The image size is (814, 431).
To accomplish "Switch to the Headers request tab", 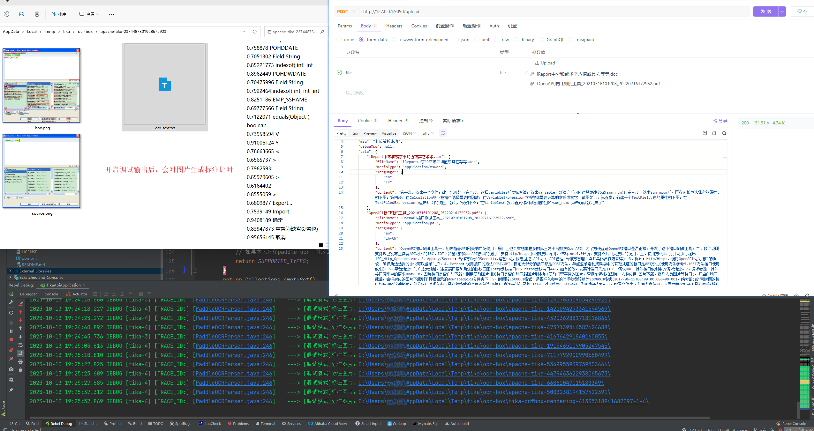I will point(394,26).
